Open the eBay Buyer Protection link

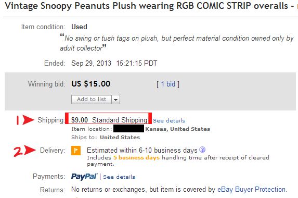251,190
